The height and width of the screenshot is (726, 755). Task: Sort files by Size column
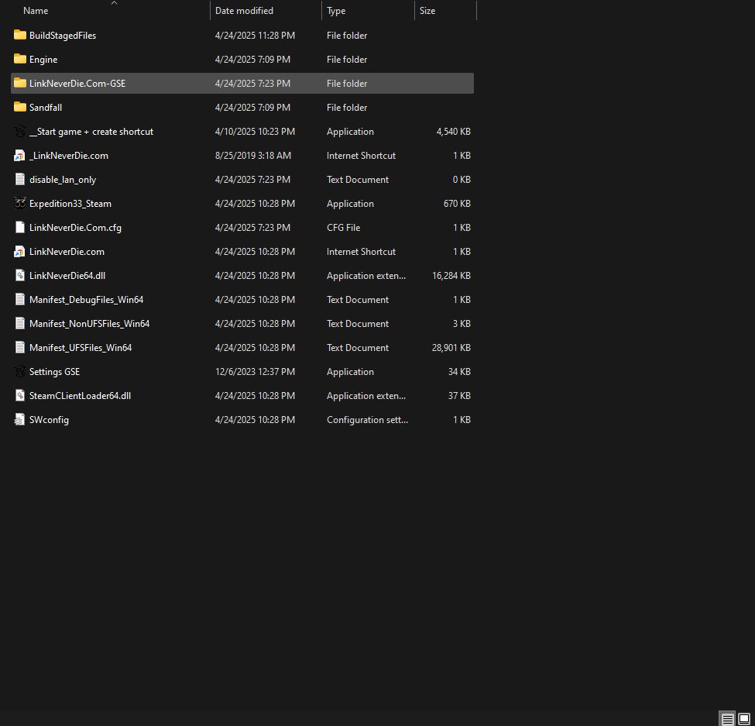pyautogui.click(x=427, y=10)
